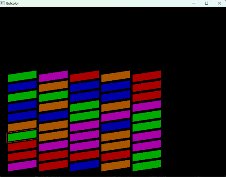Screen dimensions: 226x177
Task: Click the green swatch atop the first column
Action: 22,76
